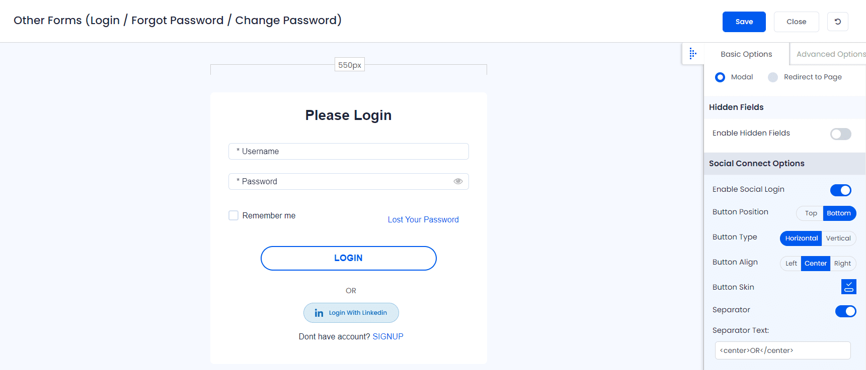This screenshot has height=370, width=866.
Task: Open the Basic Options tab
Action: pos(746,54)
